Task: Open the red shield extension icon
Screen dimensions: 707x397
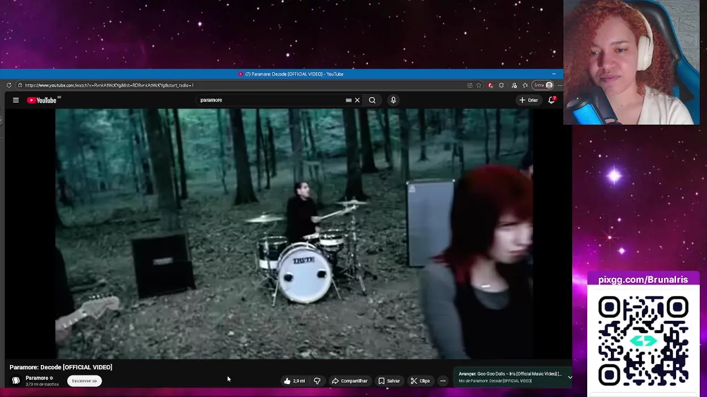Action: click(x=490, y=85)
